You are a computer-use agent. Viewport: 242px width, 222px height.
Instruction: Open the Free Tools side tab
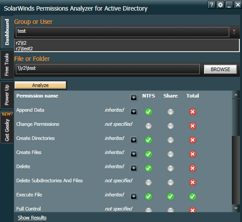[x=7, y=64]
